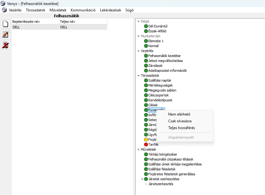Sort by Bejelentkezési név column header
Screen dimensions: 265x195
coord(35,22)
